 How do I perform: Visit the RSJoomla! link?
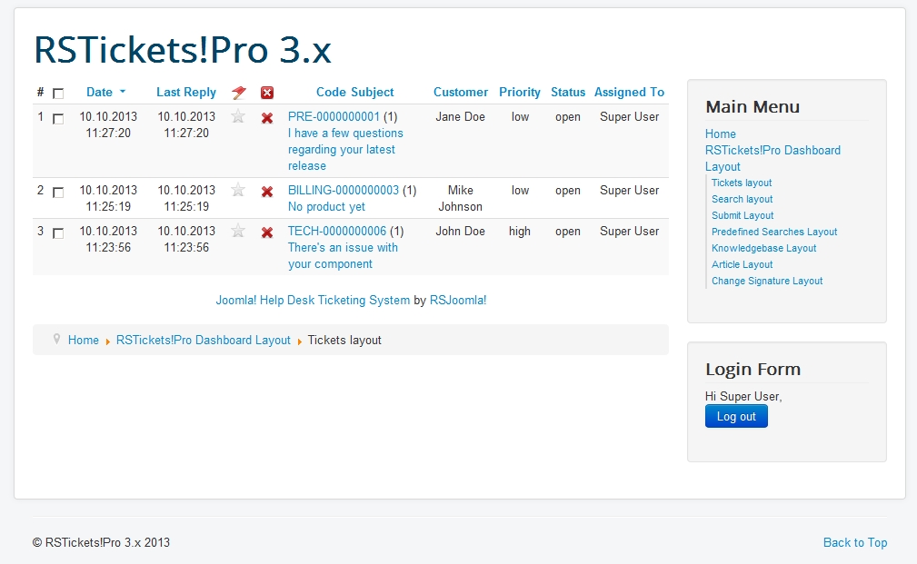pos(458,300)
